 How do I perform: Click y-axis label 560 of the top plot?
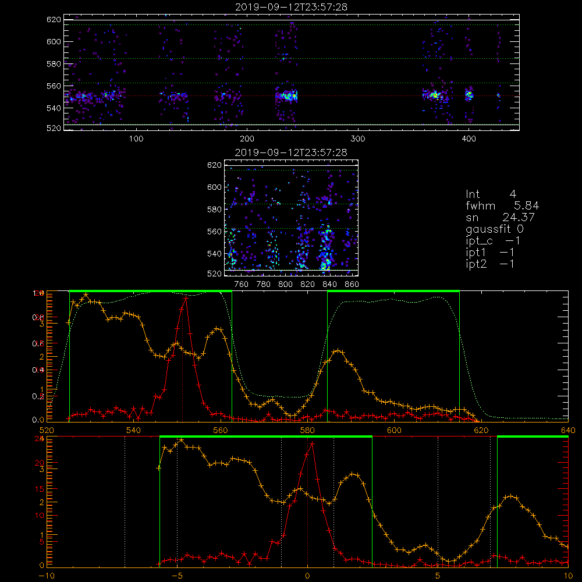(54, 86)
